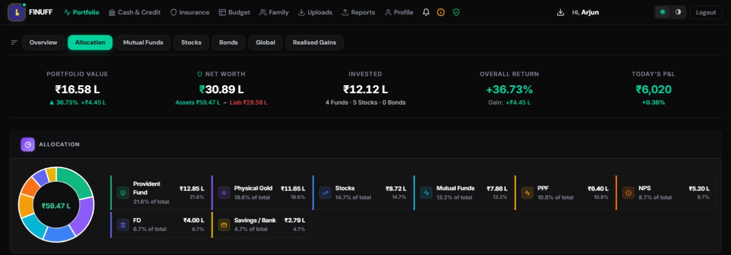
Task: Click the FD bank building icon
Action: [x=123, y=225]
